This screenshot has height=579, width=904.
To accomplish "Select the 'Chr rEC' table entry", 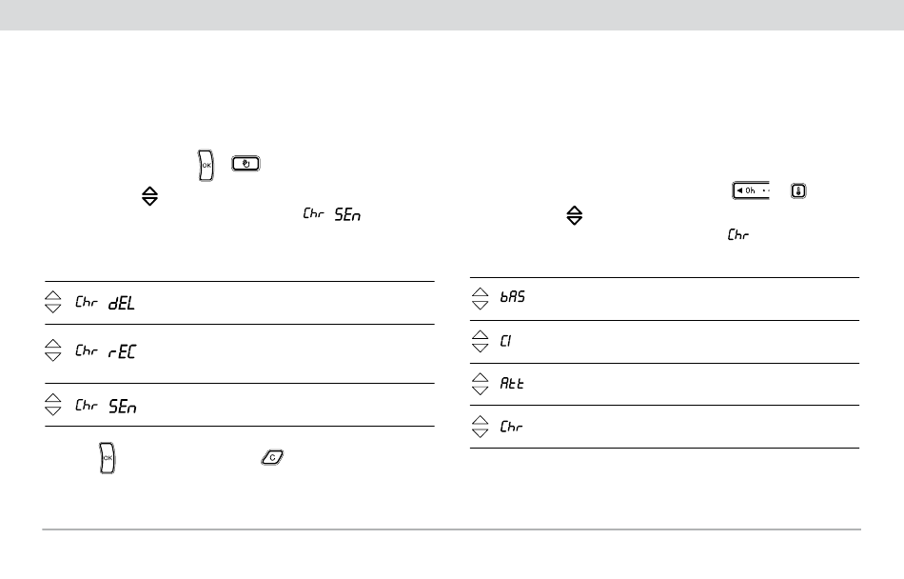I will (105, 351).
